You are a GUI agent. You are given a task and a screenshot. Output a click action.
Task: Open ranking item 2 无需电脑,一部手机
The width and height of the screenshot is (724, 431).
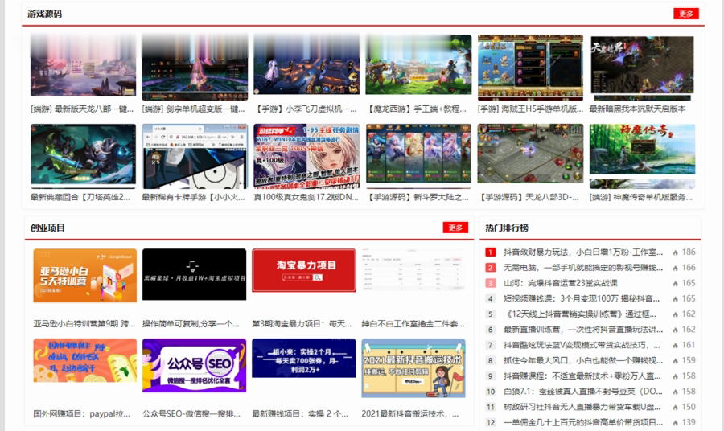[x=583, y=268]
